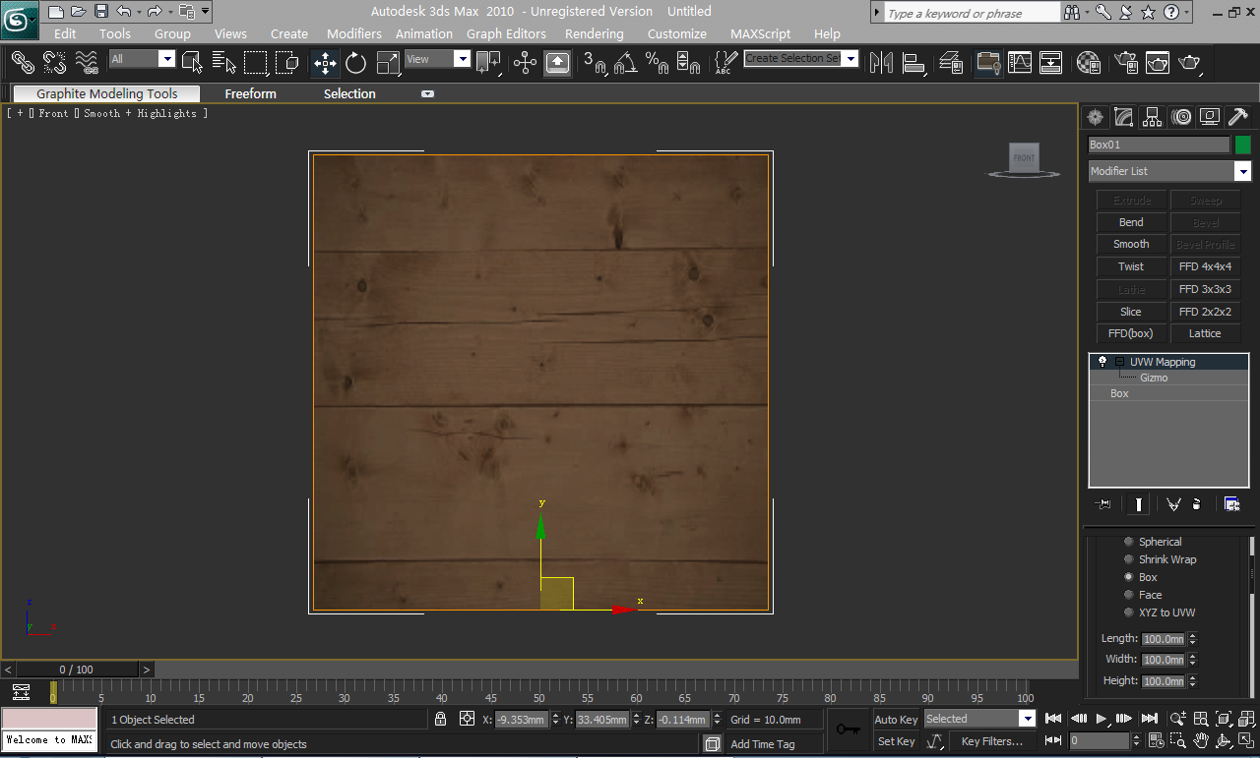Open the green object color swatch
1260x758 pixels.
pyautogui.click(x=1243, y=145)
